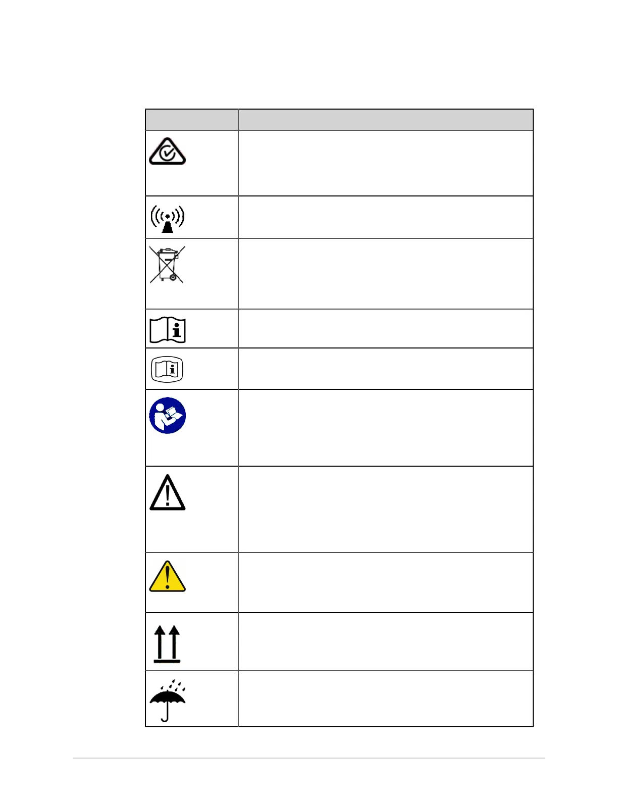This screenshot has height=800, width=618.
Task: Select the this-way-up double arrows symbol
Action: (167, 644)
